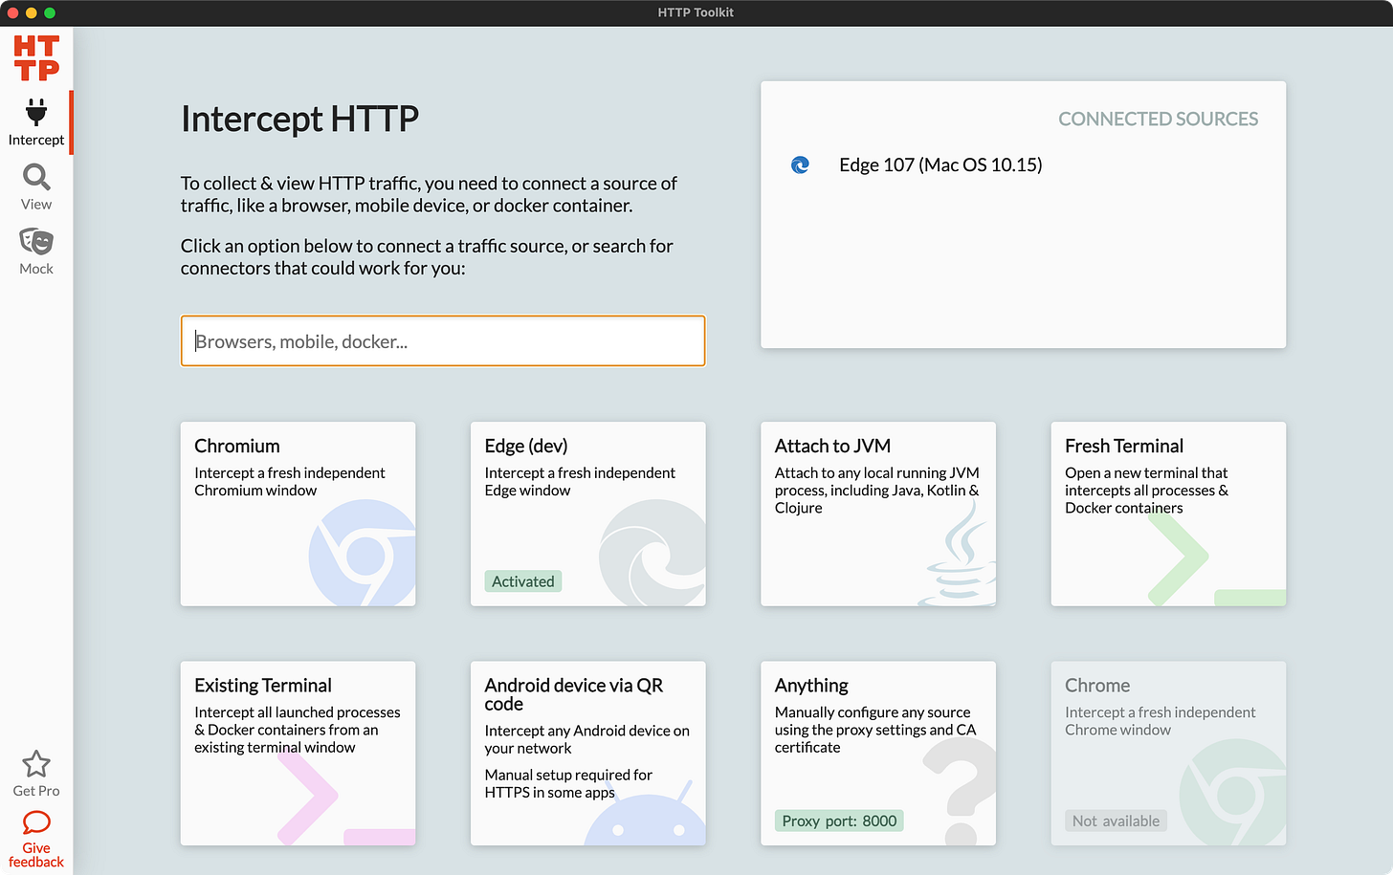The image size is (1393, 875).
Task: Click 'Intercept a fresh independent Chrome window' text
Action: (1161, 721)
